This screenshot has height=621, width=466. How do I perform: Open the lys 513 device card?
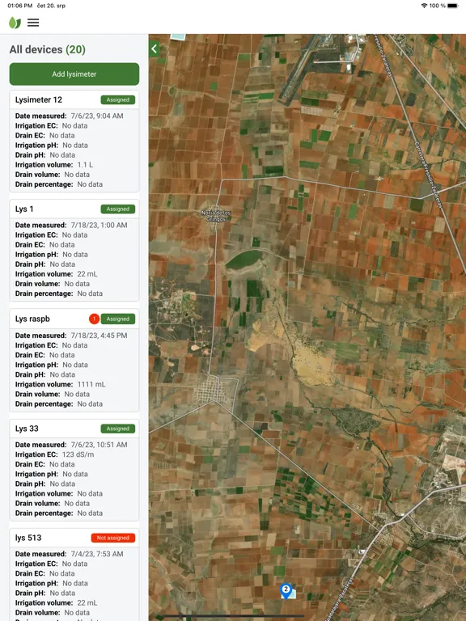point(74,575)
